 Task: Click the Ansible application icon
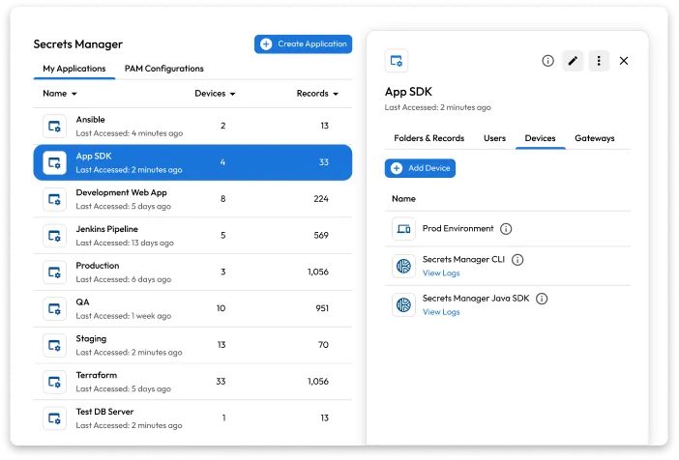[x=54, y=126]
